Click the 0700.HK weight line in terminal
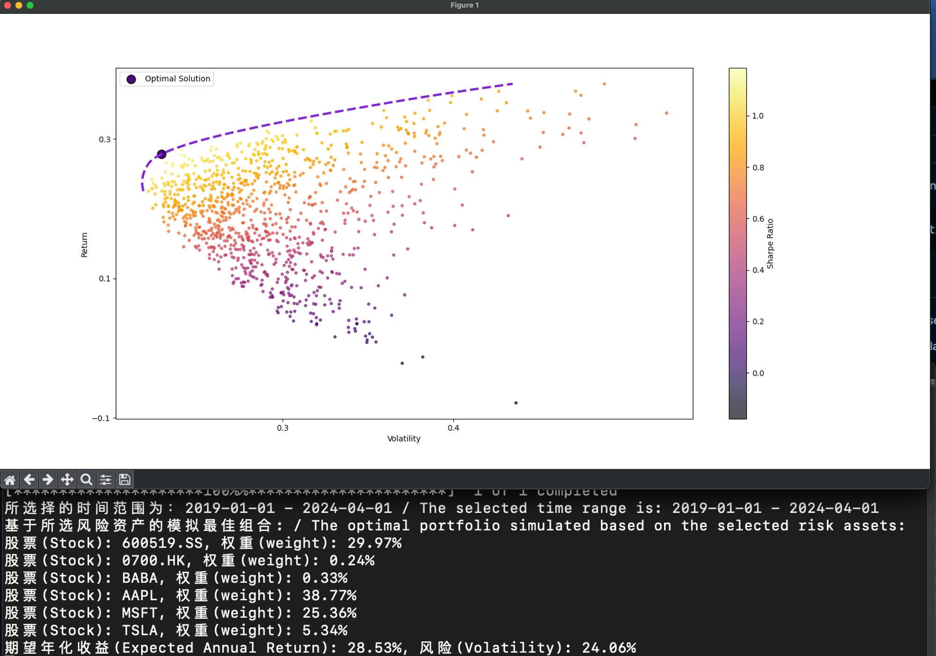The image size is (936, 656). (x=190, y=561)
